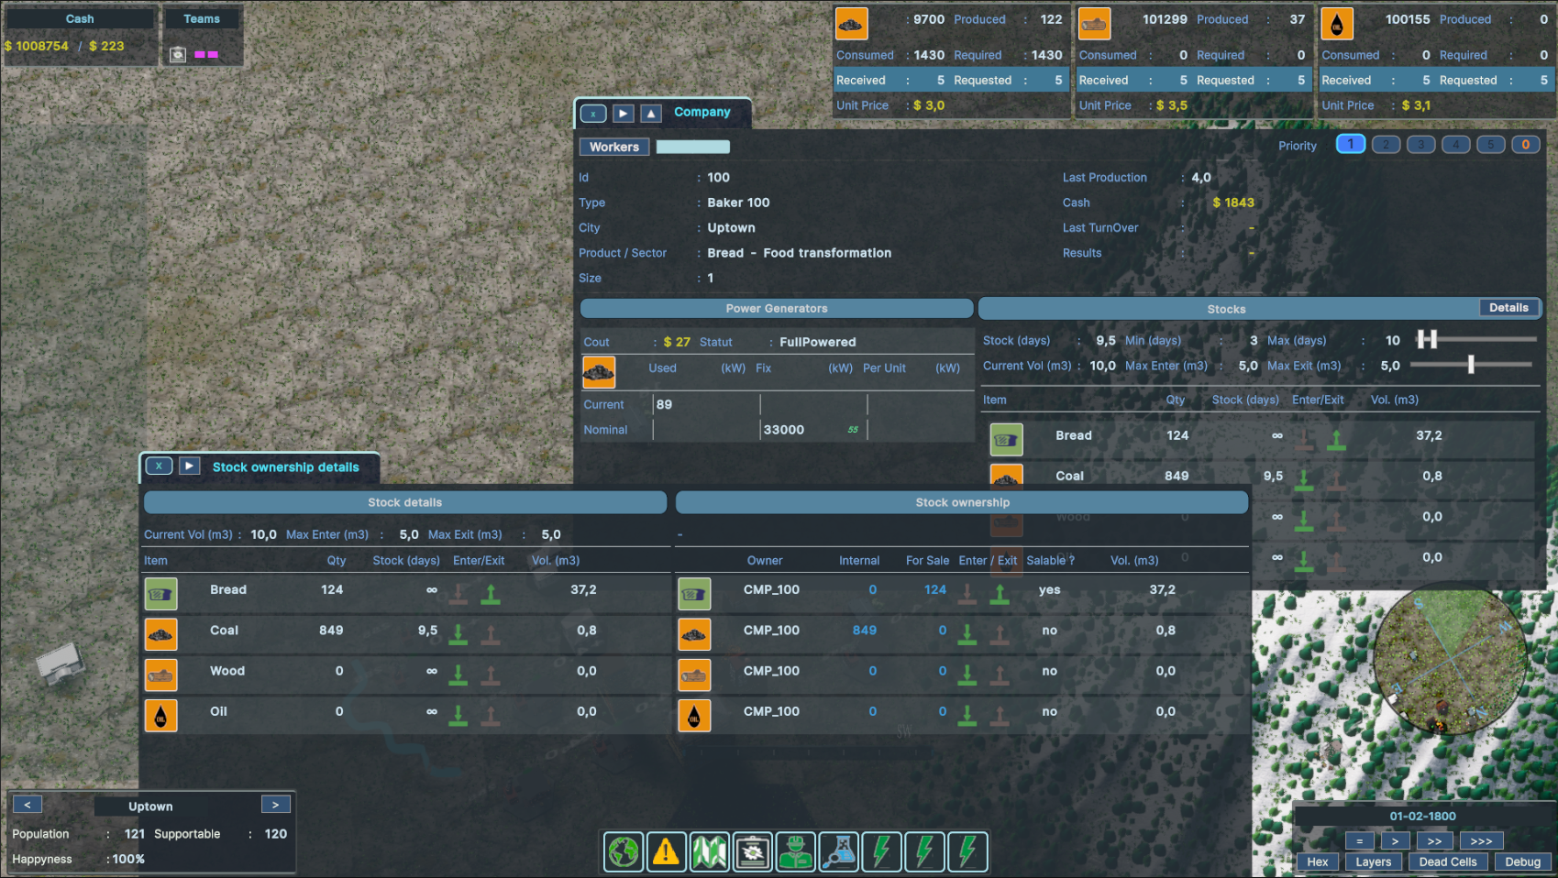Open the research flask icon
This screenshot has height=878, width=1558.
pos(839,851)
